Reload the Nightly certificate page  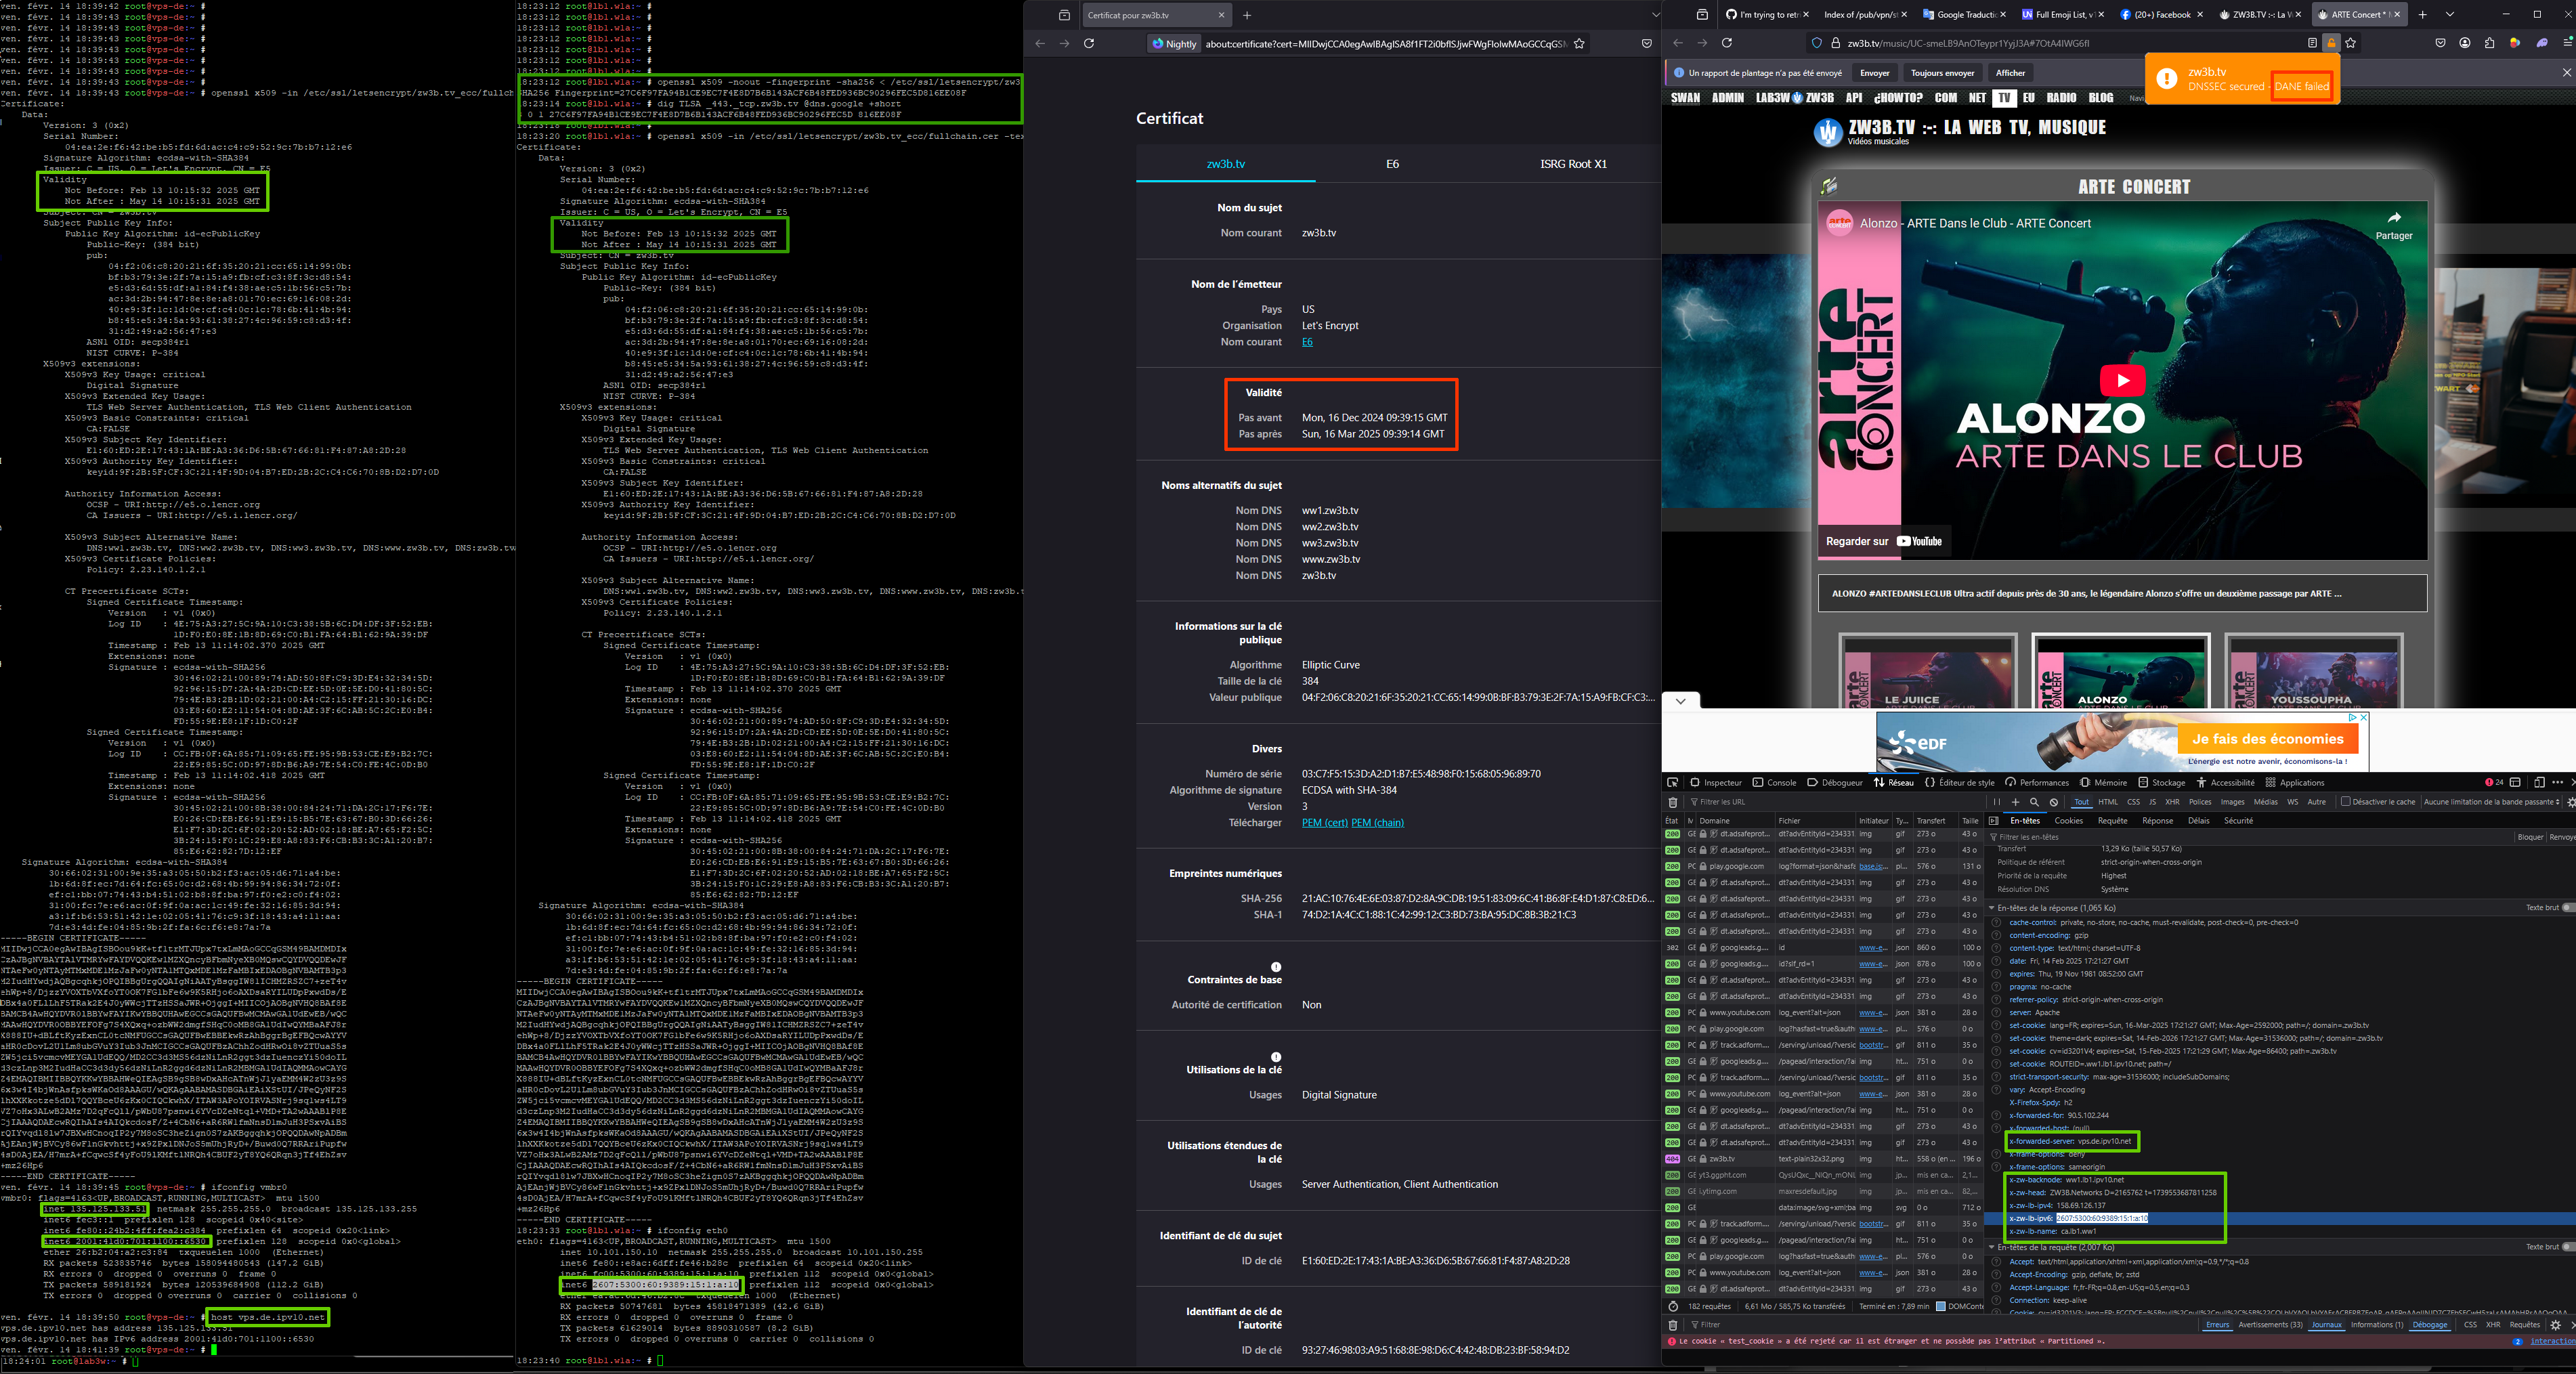(x=1089, y=43)
